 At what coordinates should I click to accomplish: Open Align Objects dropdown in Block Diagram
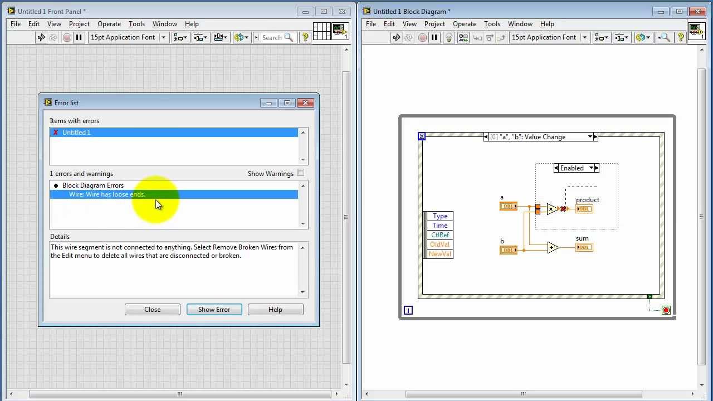coord(601,37)
